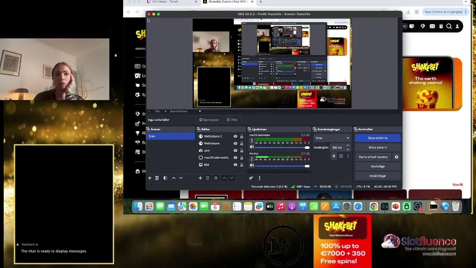Select Scen in the Scener list

tap(171, 136)
